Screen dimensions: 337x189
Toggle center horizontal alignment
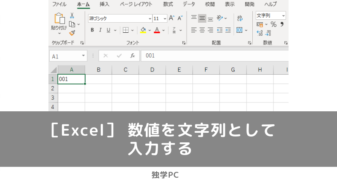pos(202,30)
